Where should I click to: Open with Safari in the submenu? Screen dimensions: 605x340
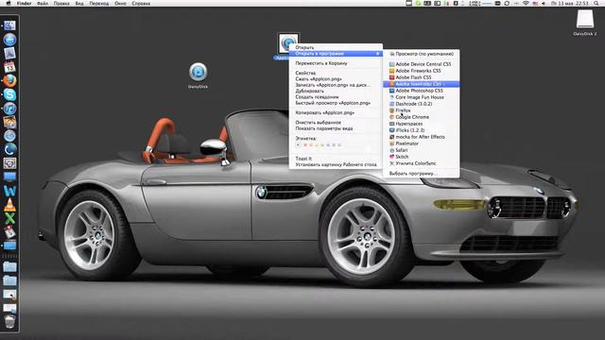click(x=422, y=150)
